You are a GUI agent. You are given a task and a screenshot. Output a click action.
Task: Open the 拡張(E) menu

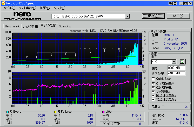click(45, 8)
